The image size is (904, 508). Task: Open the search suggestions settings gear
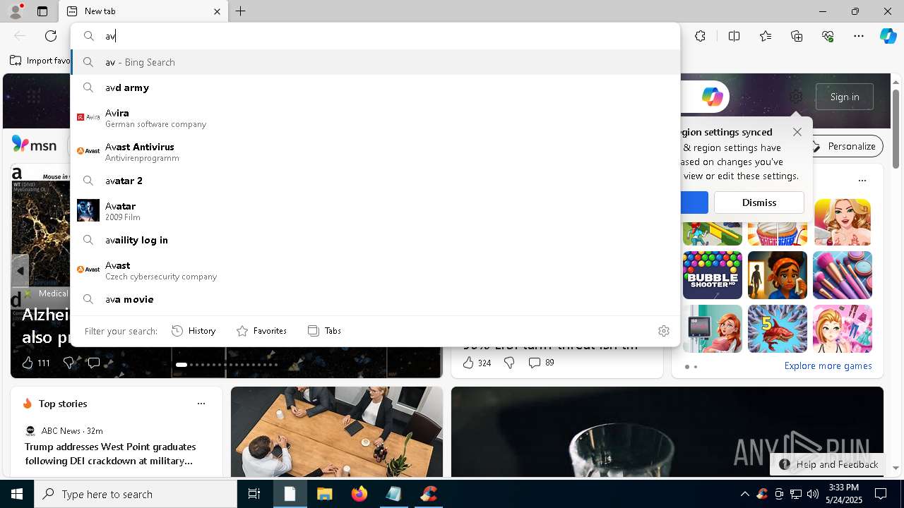663,330
